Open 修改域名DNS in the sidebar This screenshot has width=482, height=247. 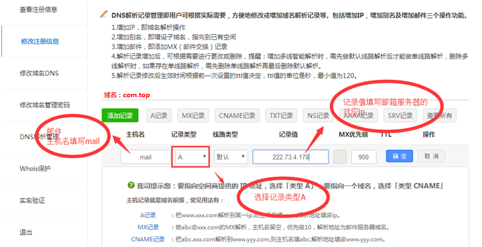pos(39,73)
